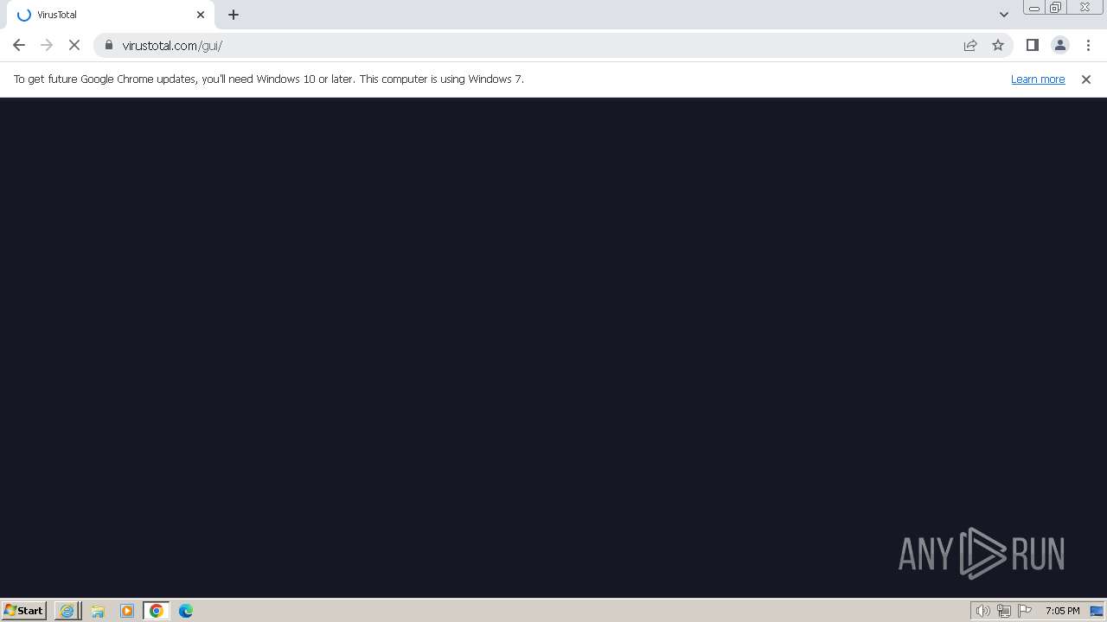Click the tray icon right of clock
The width and height of the screenshot is (1107, 622).
point(1097,611)
